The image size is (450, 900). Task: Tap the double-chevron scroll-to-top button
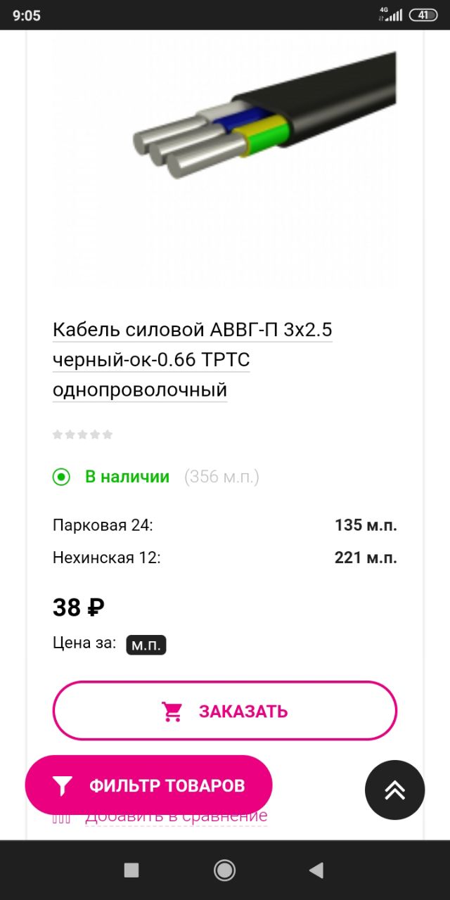pos(395,790)
